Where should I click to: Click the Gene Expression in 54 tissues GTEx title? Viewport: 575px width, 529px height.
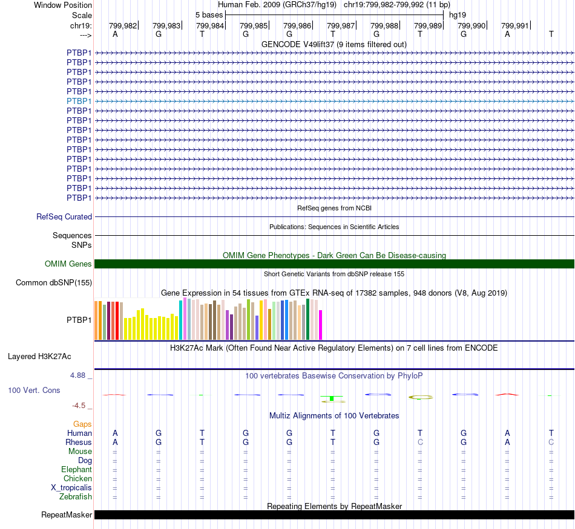tap(334, 293)
